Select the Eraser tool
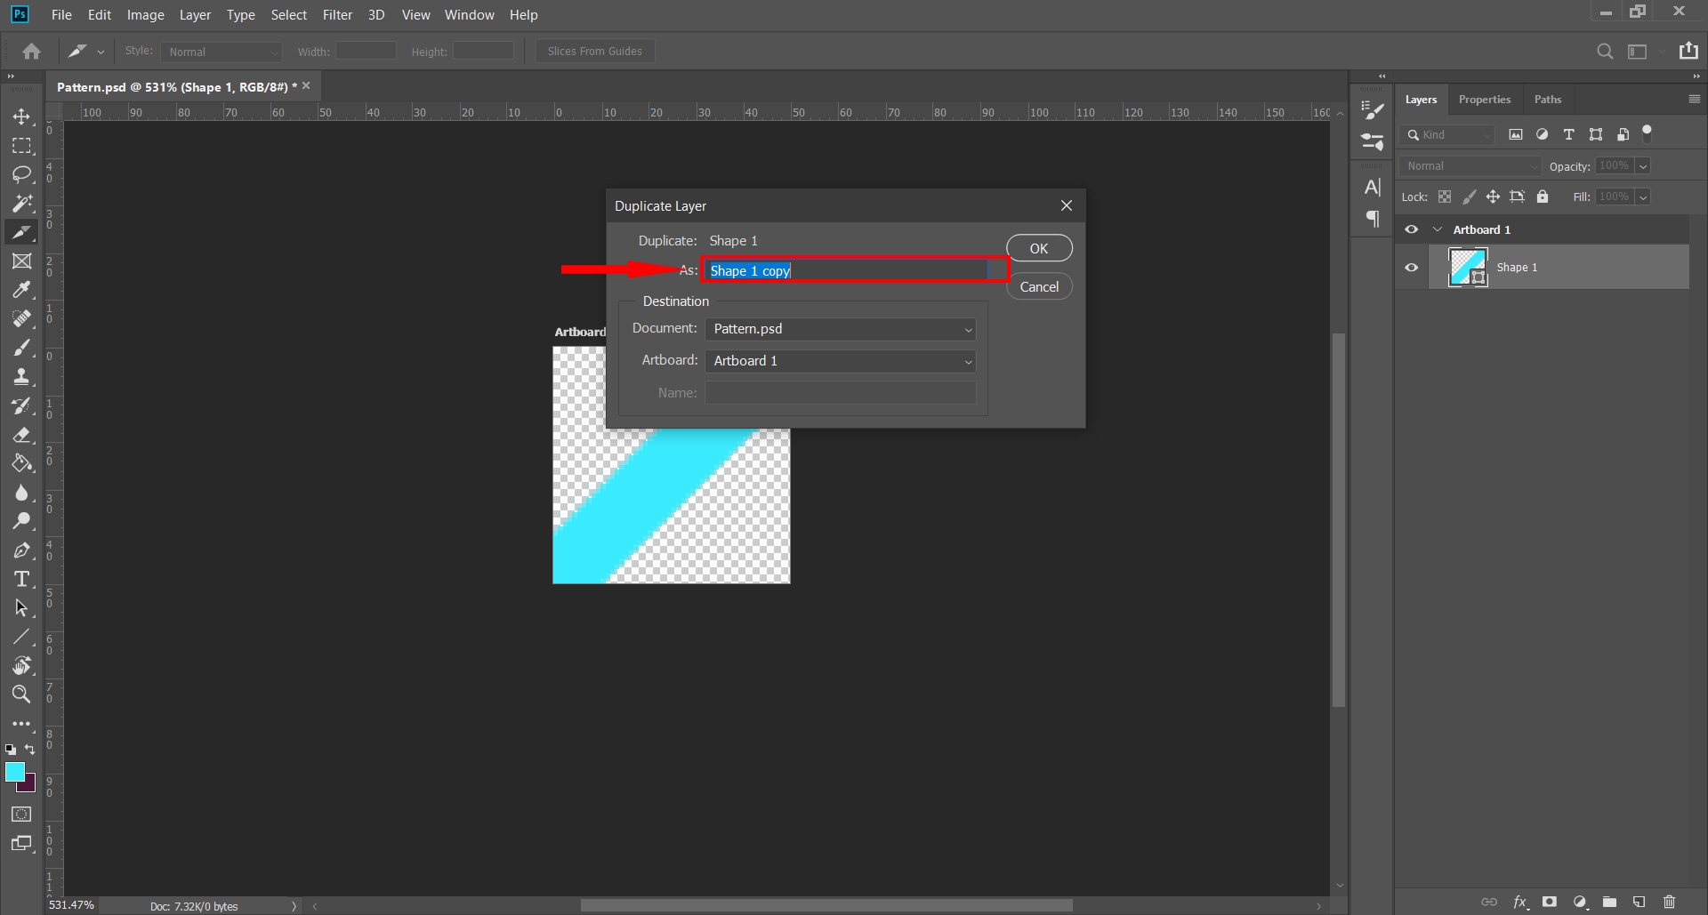Image resolution: width=1708 pixels, height=915 pixels. tap(21, 435)
